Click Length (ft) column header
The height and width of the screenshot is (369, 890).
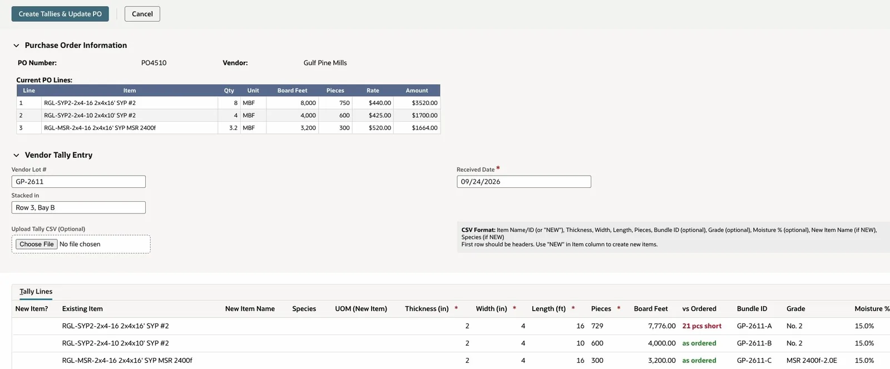pyautogui.click(x=548, y=309)
